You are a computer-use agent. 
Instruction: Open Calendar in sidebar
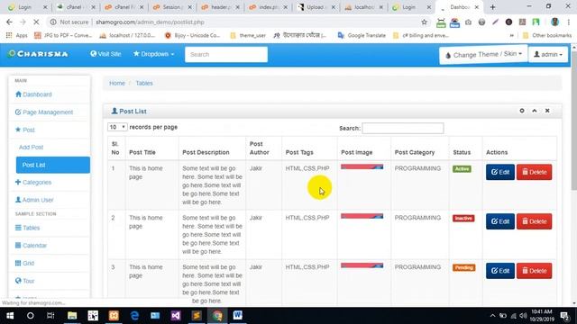[31, 246]
